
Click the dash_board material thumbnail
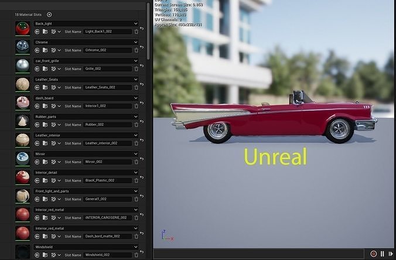pos(22,102)
